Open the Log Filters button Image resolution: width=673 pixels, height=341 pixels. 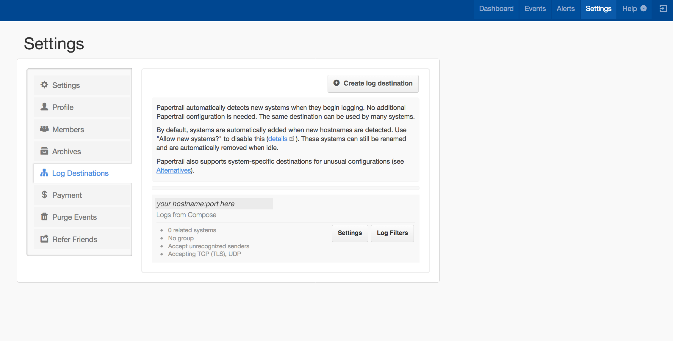tap(392, 233)
